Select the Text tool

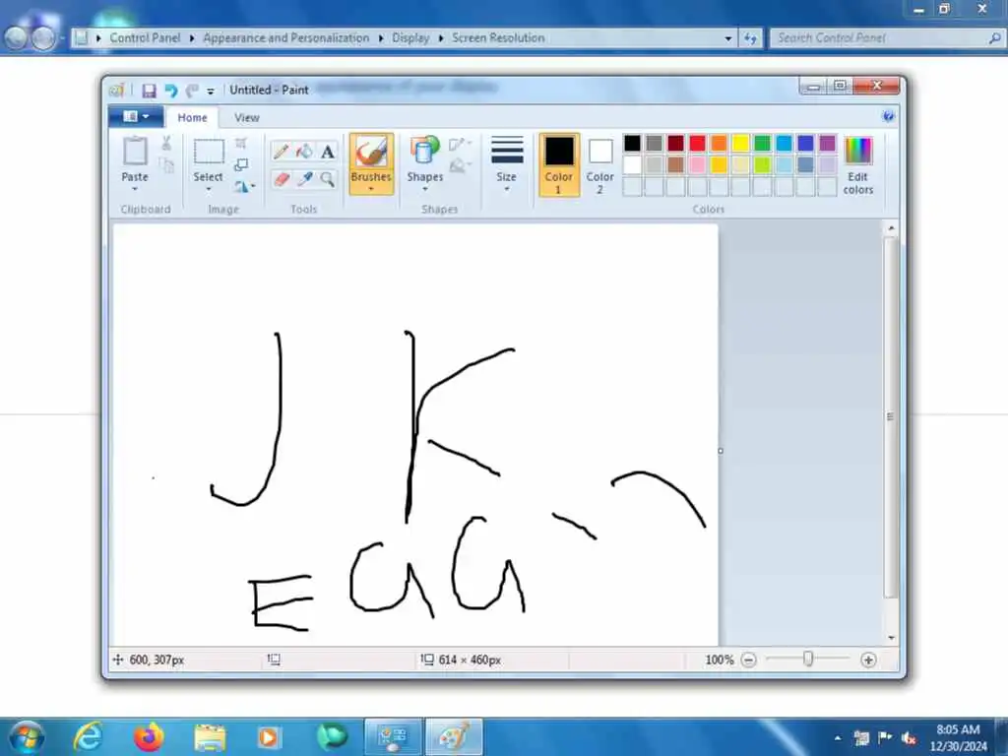327,152
